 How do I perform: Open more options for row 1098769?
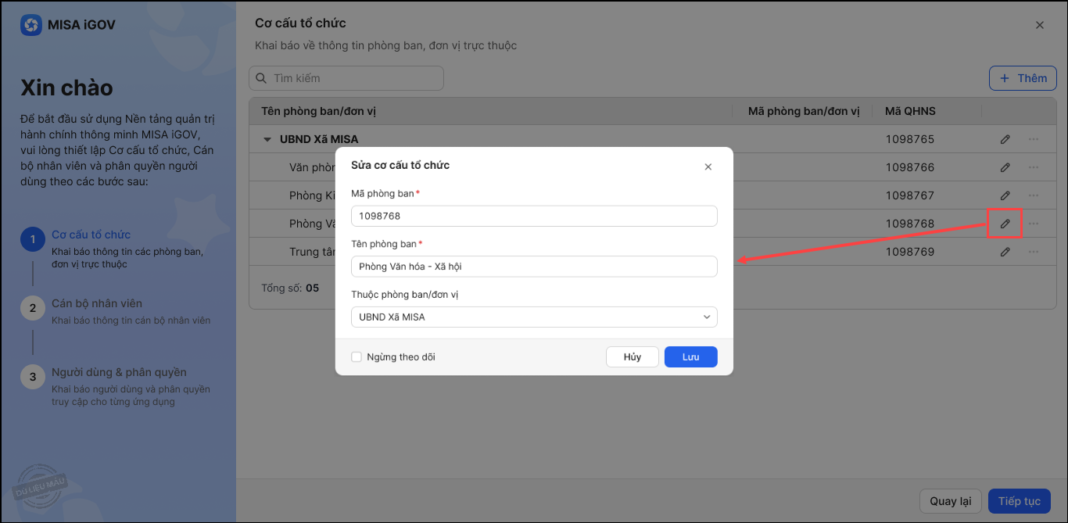click(1034, 252)
